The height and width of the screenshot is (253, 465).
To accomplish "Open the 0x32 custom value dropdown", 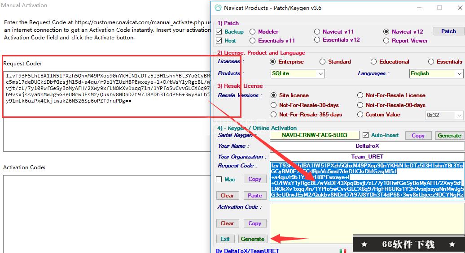I will click(444, 115).
